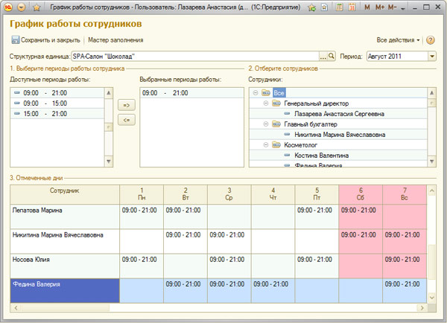Click day 7 Вс column header
The width and height of the screenshot is (447, 323).
tap(405, 194)
